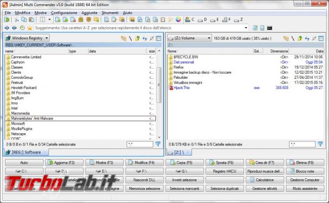This screenshot has width=329, height=203.
Task: Click the Sposta (F6) button
Action: pyautogui.click(x=225, y=163)
